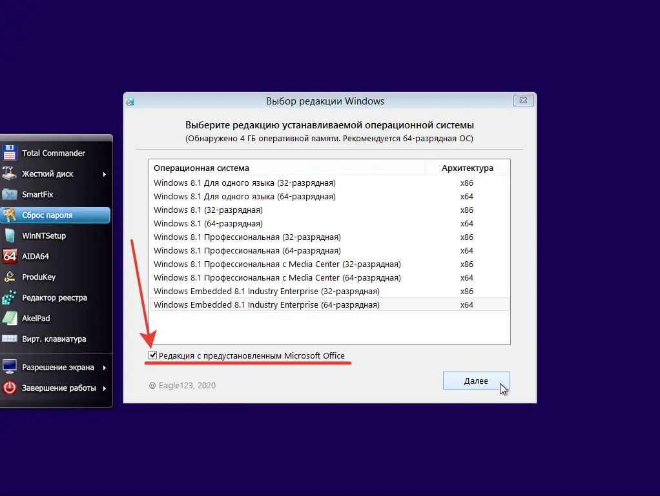This screenshot has width=660, height=496.
Task: Click the Далее button
Action: tap(476, 381)
